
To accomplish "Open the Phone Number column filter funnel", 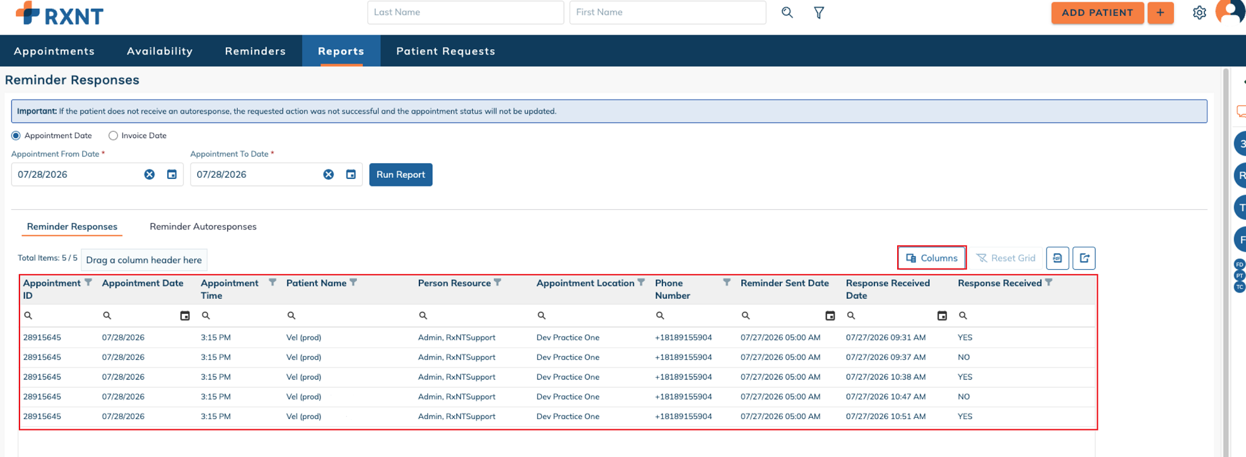I will (x=727, y=282).
